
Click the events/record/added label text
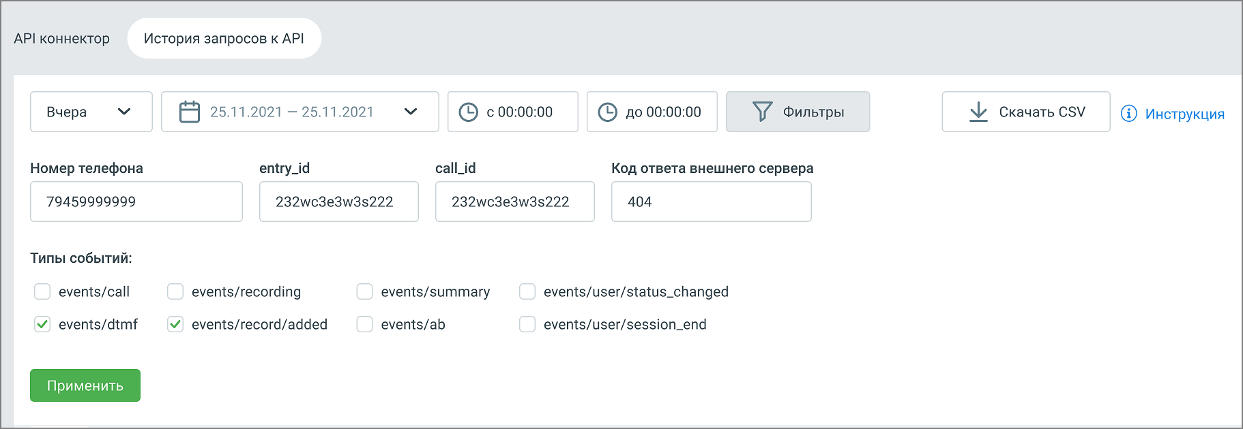tap(260, 324)
